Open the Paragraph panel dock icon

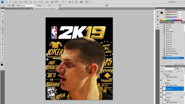pyautogui.click(x=158, y=28)
